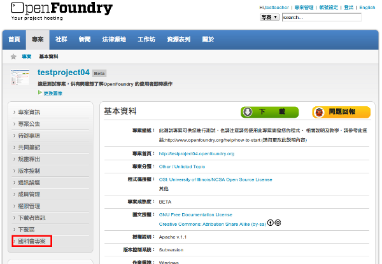The height and width of the screenshot is (264, 382).
Task: Open the 新聞 navigation tab
Action: [85, 39]
